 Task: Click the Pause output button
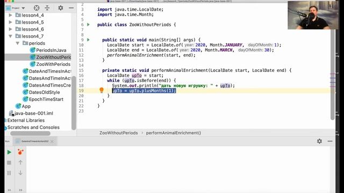pyautogui.click(x=9, y=173)
